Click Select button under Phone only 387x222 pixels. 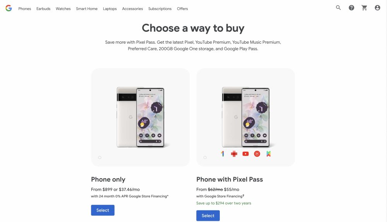click(x=103, y=210)
